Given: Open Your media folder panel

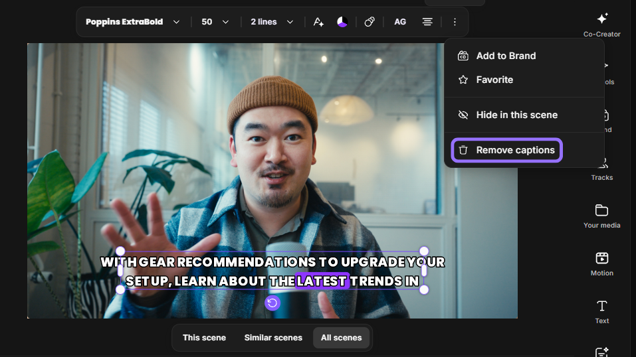Looking at the screenshot, I should pyautogui.click(x=602, y=216).
